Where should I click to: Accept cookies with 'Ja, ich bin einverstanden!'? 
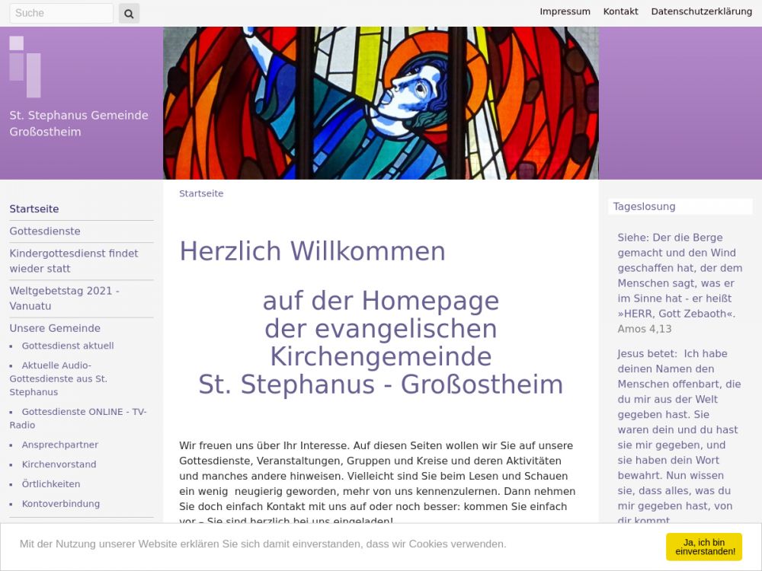tap(703, 547)
